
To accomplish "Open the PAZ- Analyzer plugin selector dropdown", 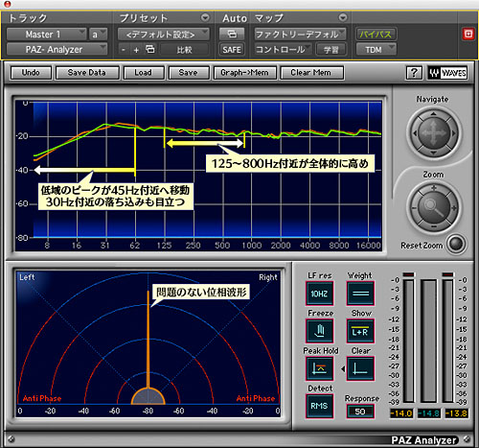I will [57, 49].
